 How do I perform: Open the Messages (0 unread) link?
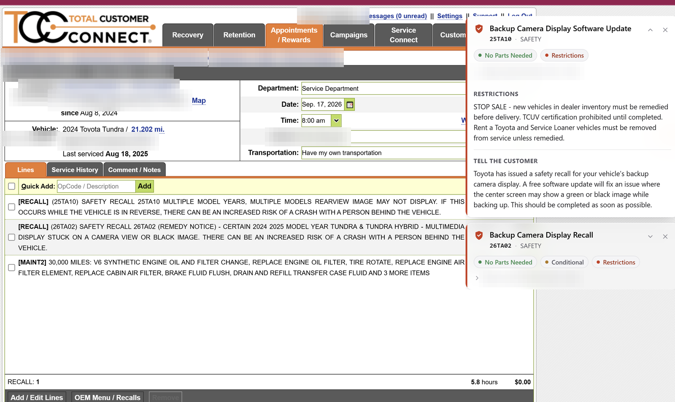pos(398,16)
